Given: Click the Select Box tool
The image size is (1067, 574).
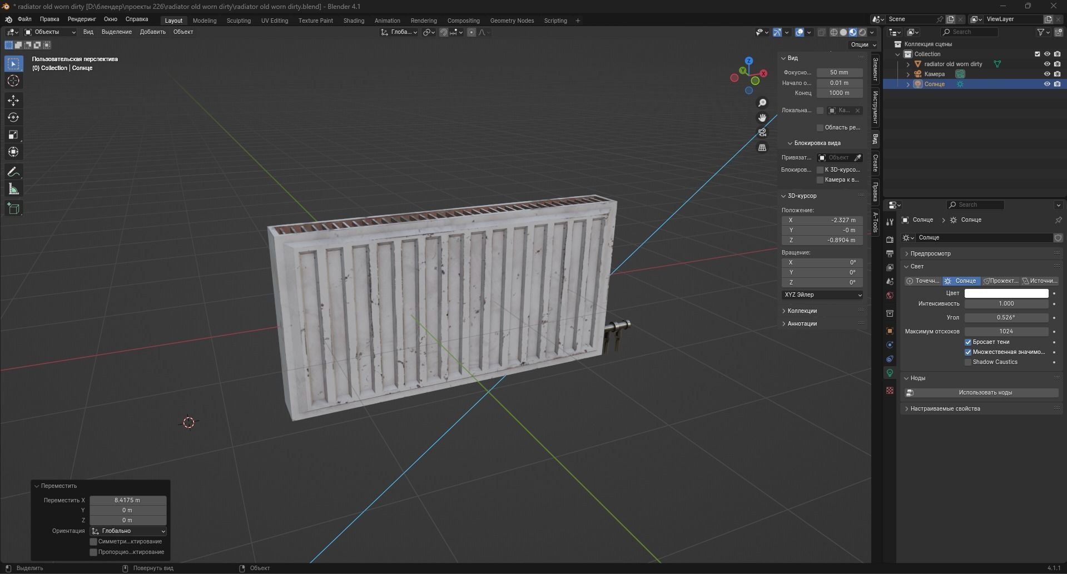Looking at the screenshot, I should coord(13,64).
